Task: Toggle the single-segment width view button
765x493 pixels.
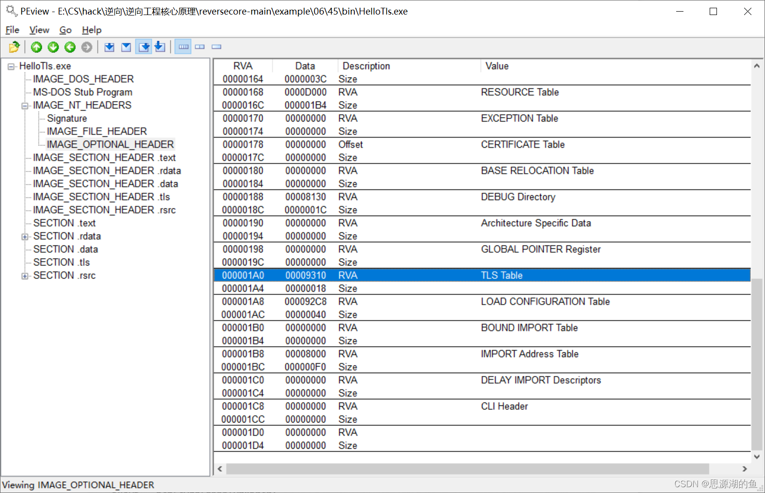Action: pos(216,47)
